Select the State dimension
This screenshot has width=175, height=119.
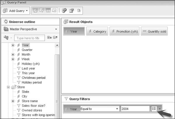25,92
